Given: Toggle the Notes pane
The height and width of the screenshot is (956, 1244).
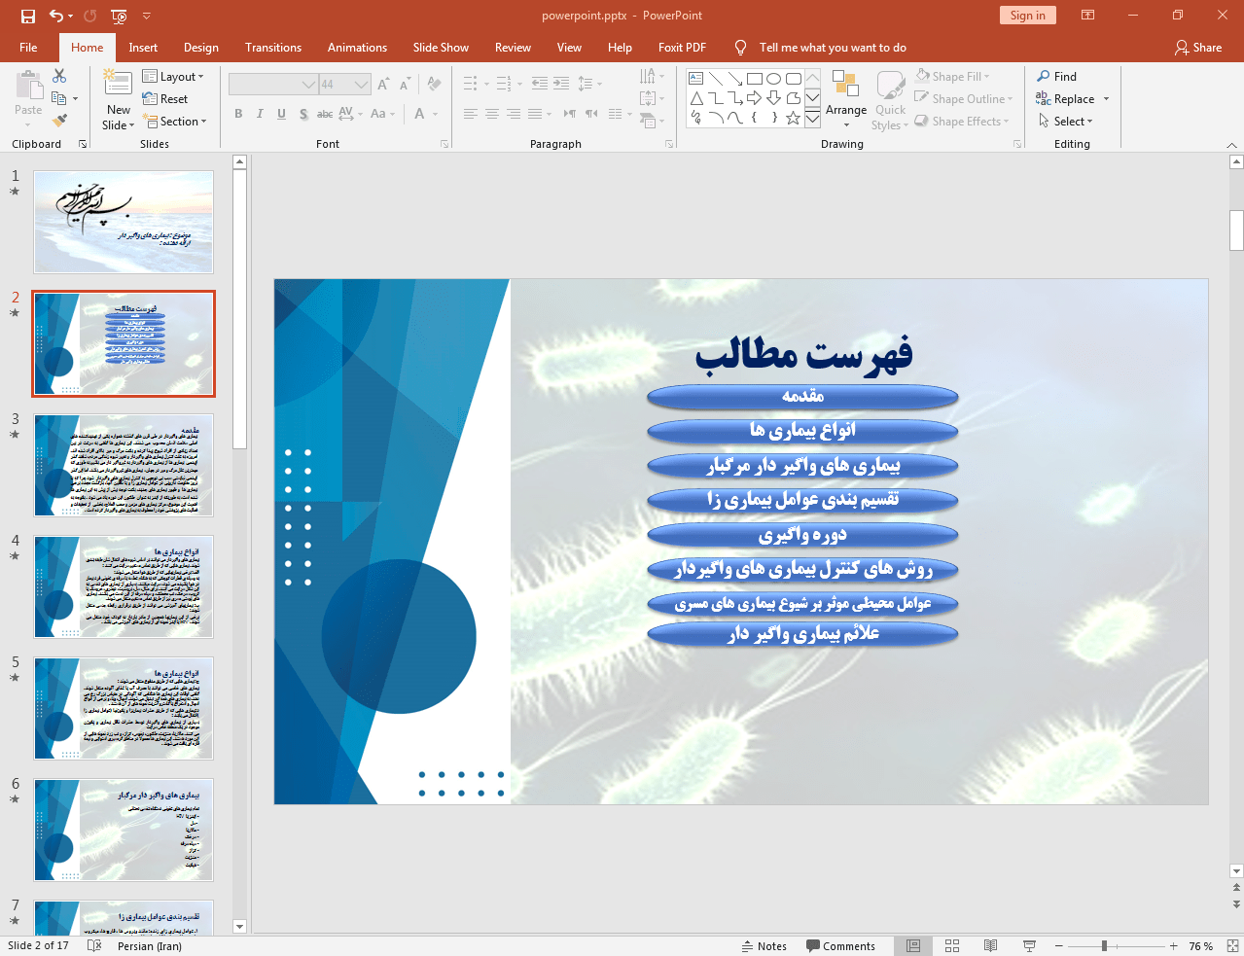Looking at the screenshot, I should point(764,946).
